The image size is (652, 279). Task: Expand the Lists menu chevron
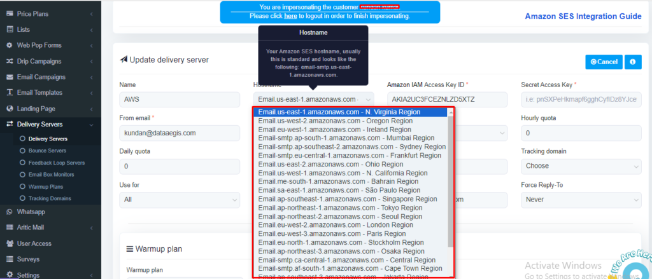91,30
